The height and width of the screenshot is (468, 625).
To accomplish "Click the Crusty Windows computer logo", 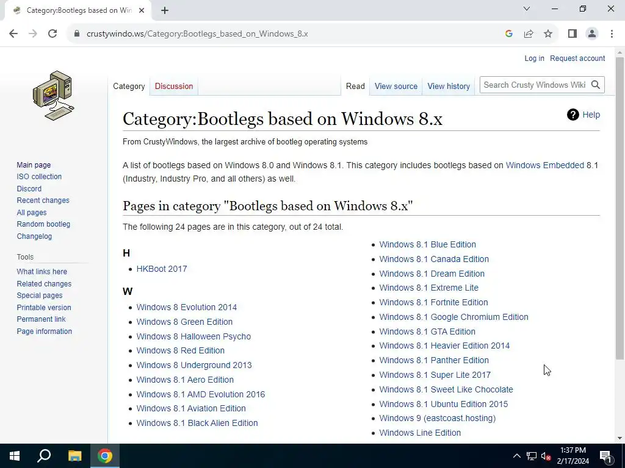I will coord(54,96).
